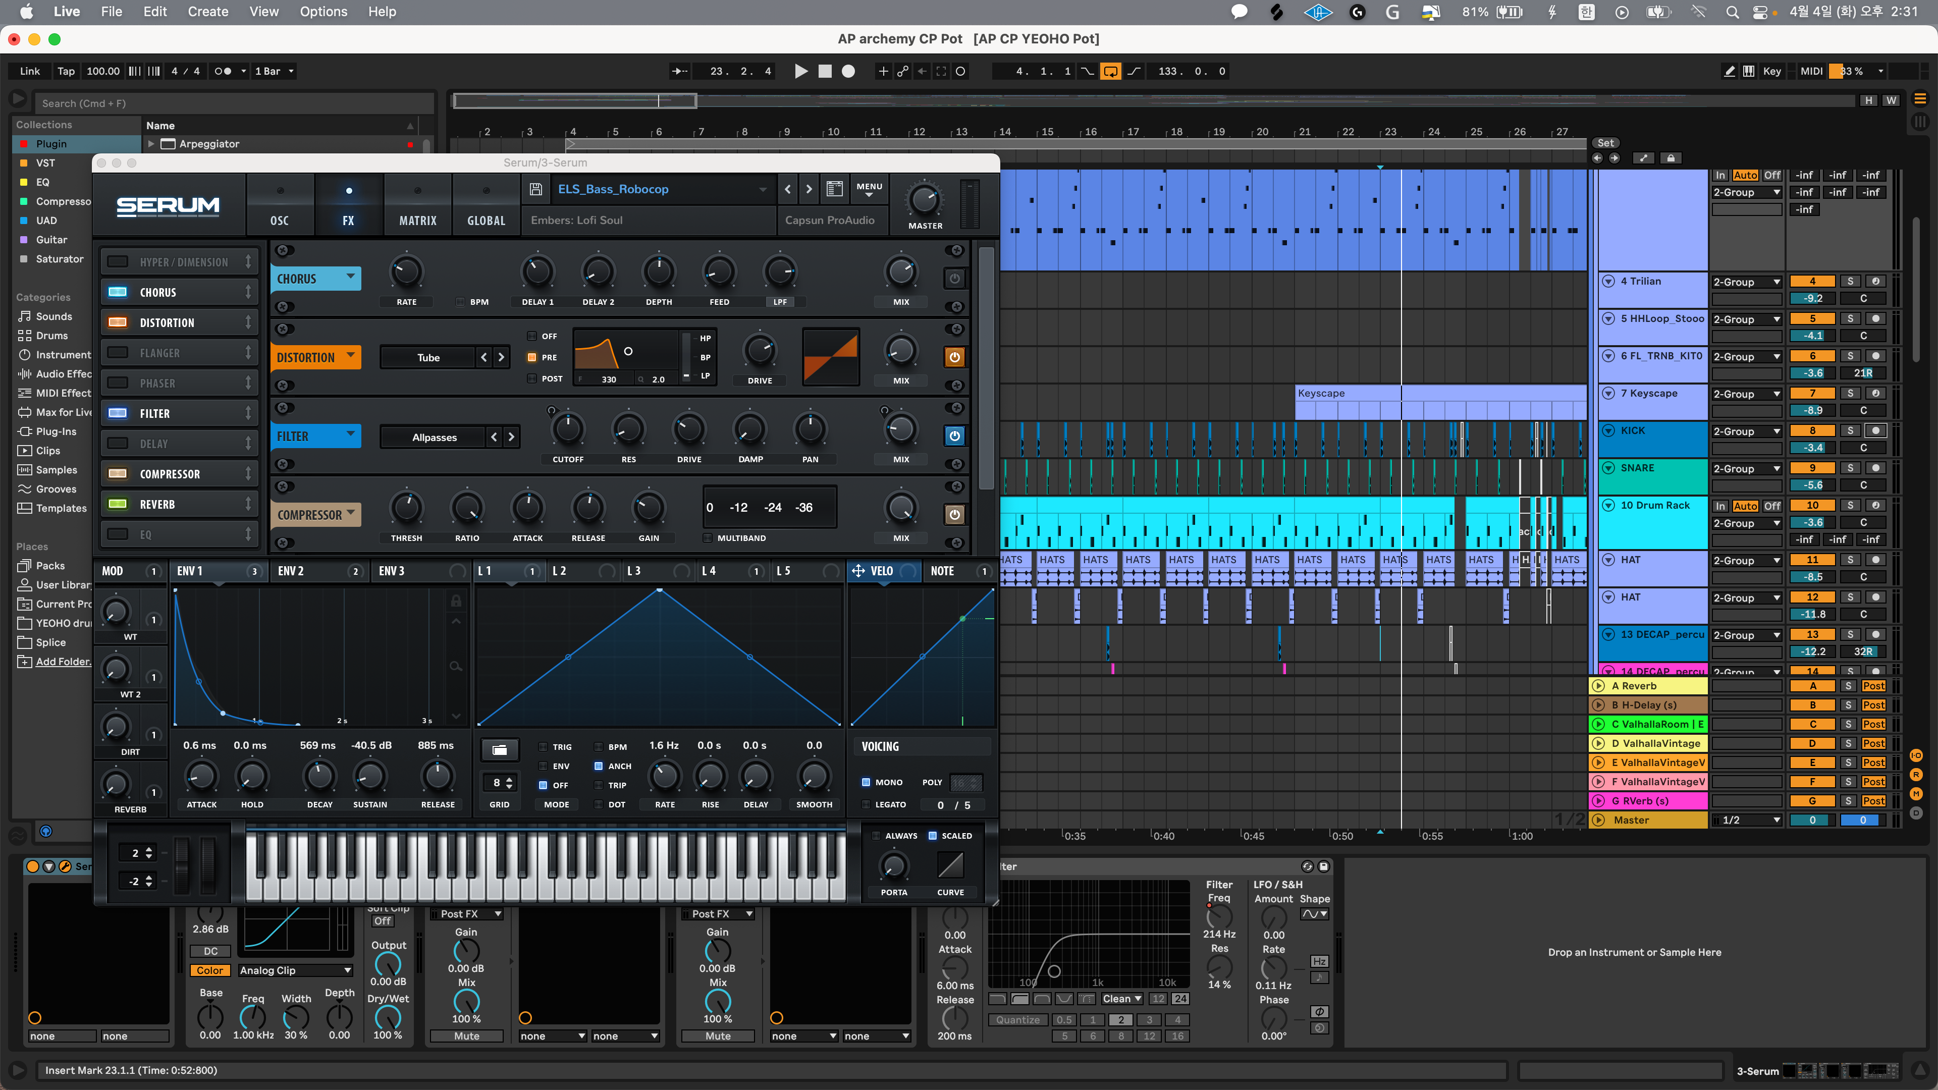The height and width of the screenshot is (1090, 1938).
Task: Toggle Compressor effect power button
Action: tap(955, 515)
